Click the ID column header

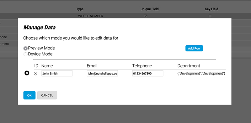pos(36,66)
